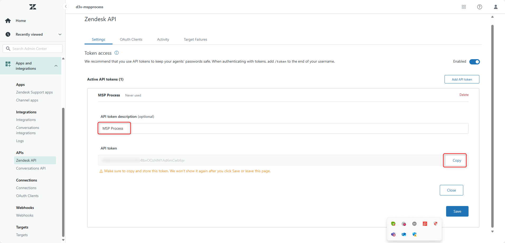Collapse the Apps and integrations section

(56, 66)
